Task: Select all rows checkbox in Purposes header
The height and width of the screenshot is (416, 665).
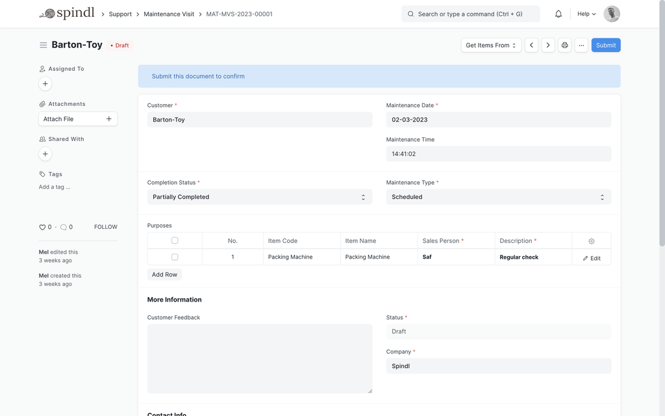Action: [x=175, y=240]
